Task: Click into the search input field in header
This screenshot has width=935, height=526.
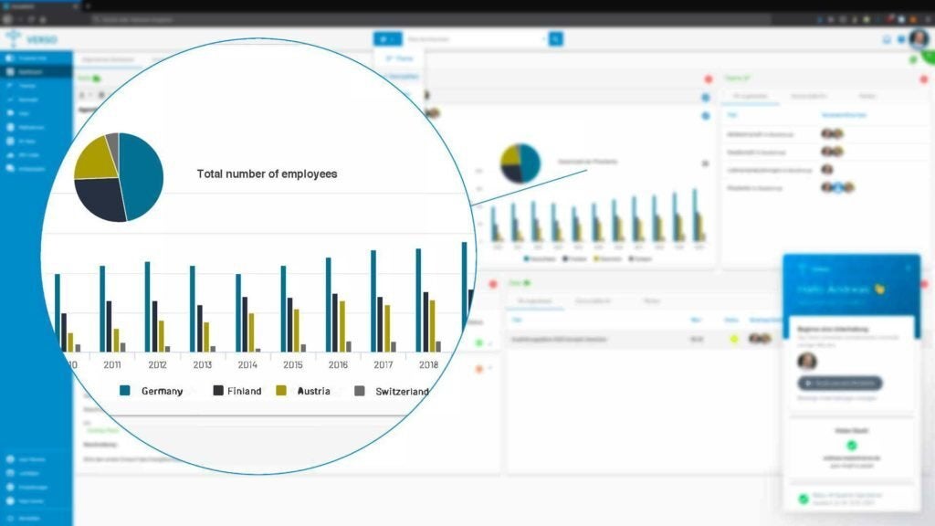Action: pos(476,39)
